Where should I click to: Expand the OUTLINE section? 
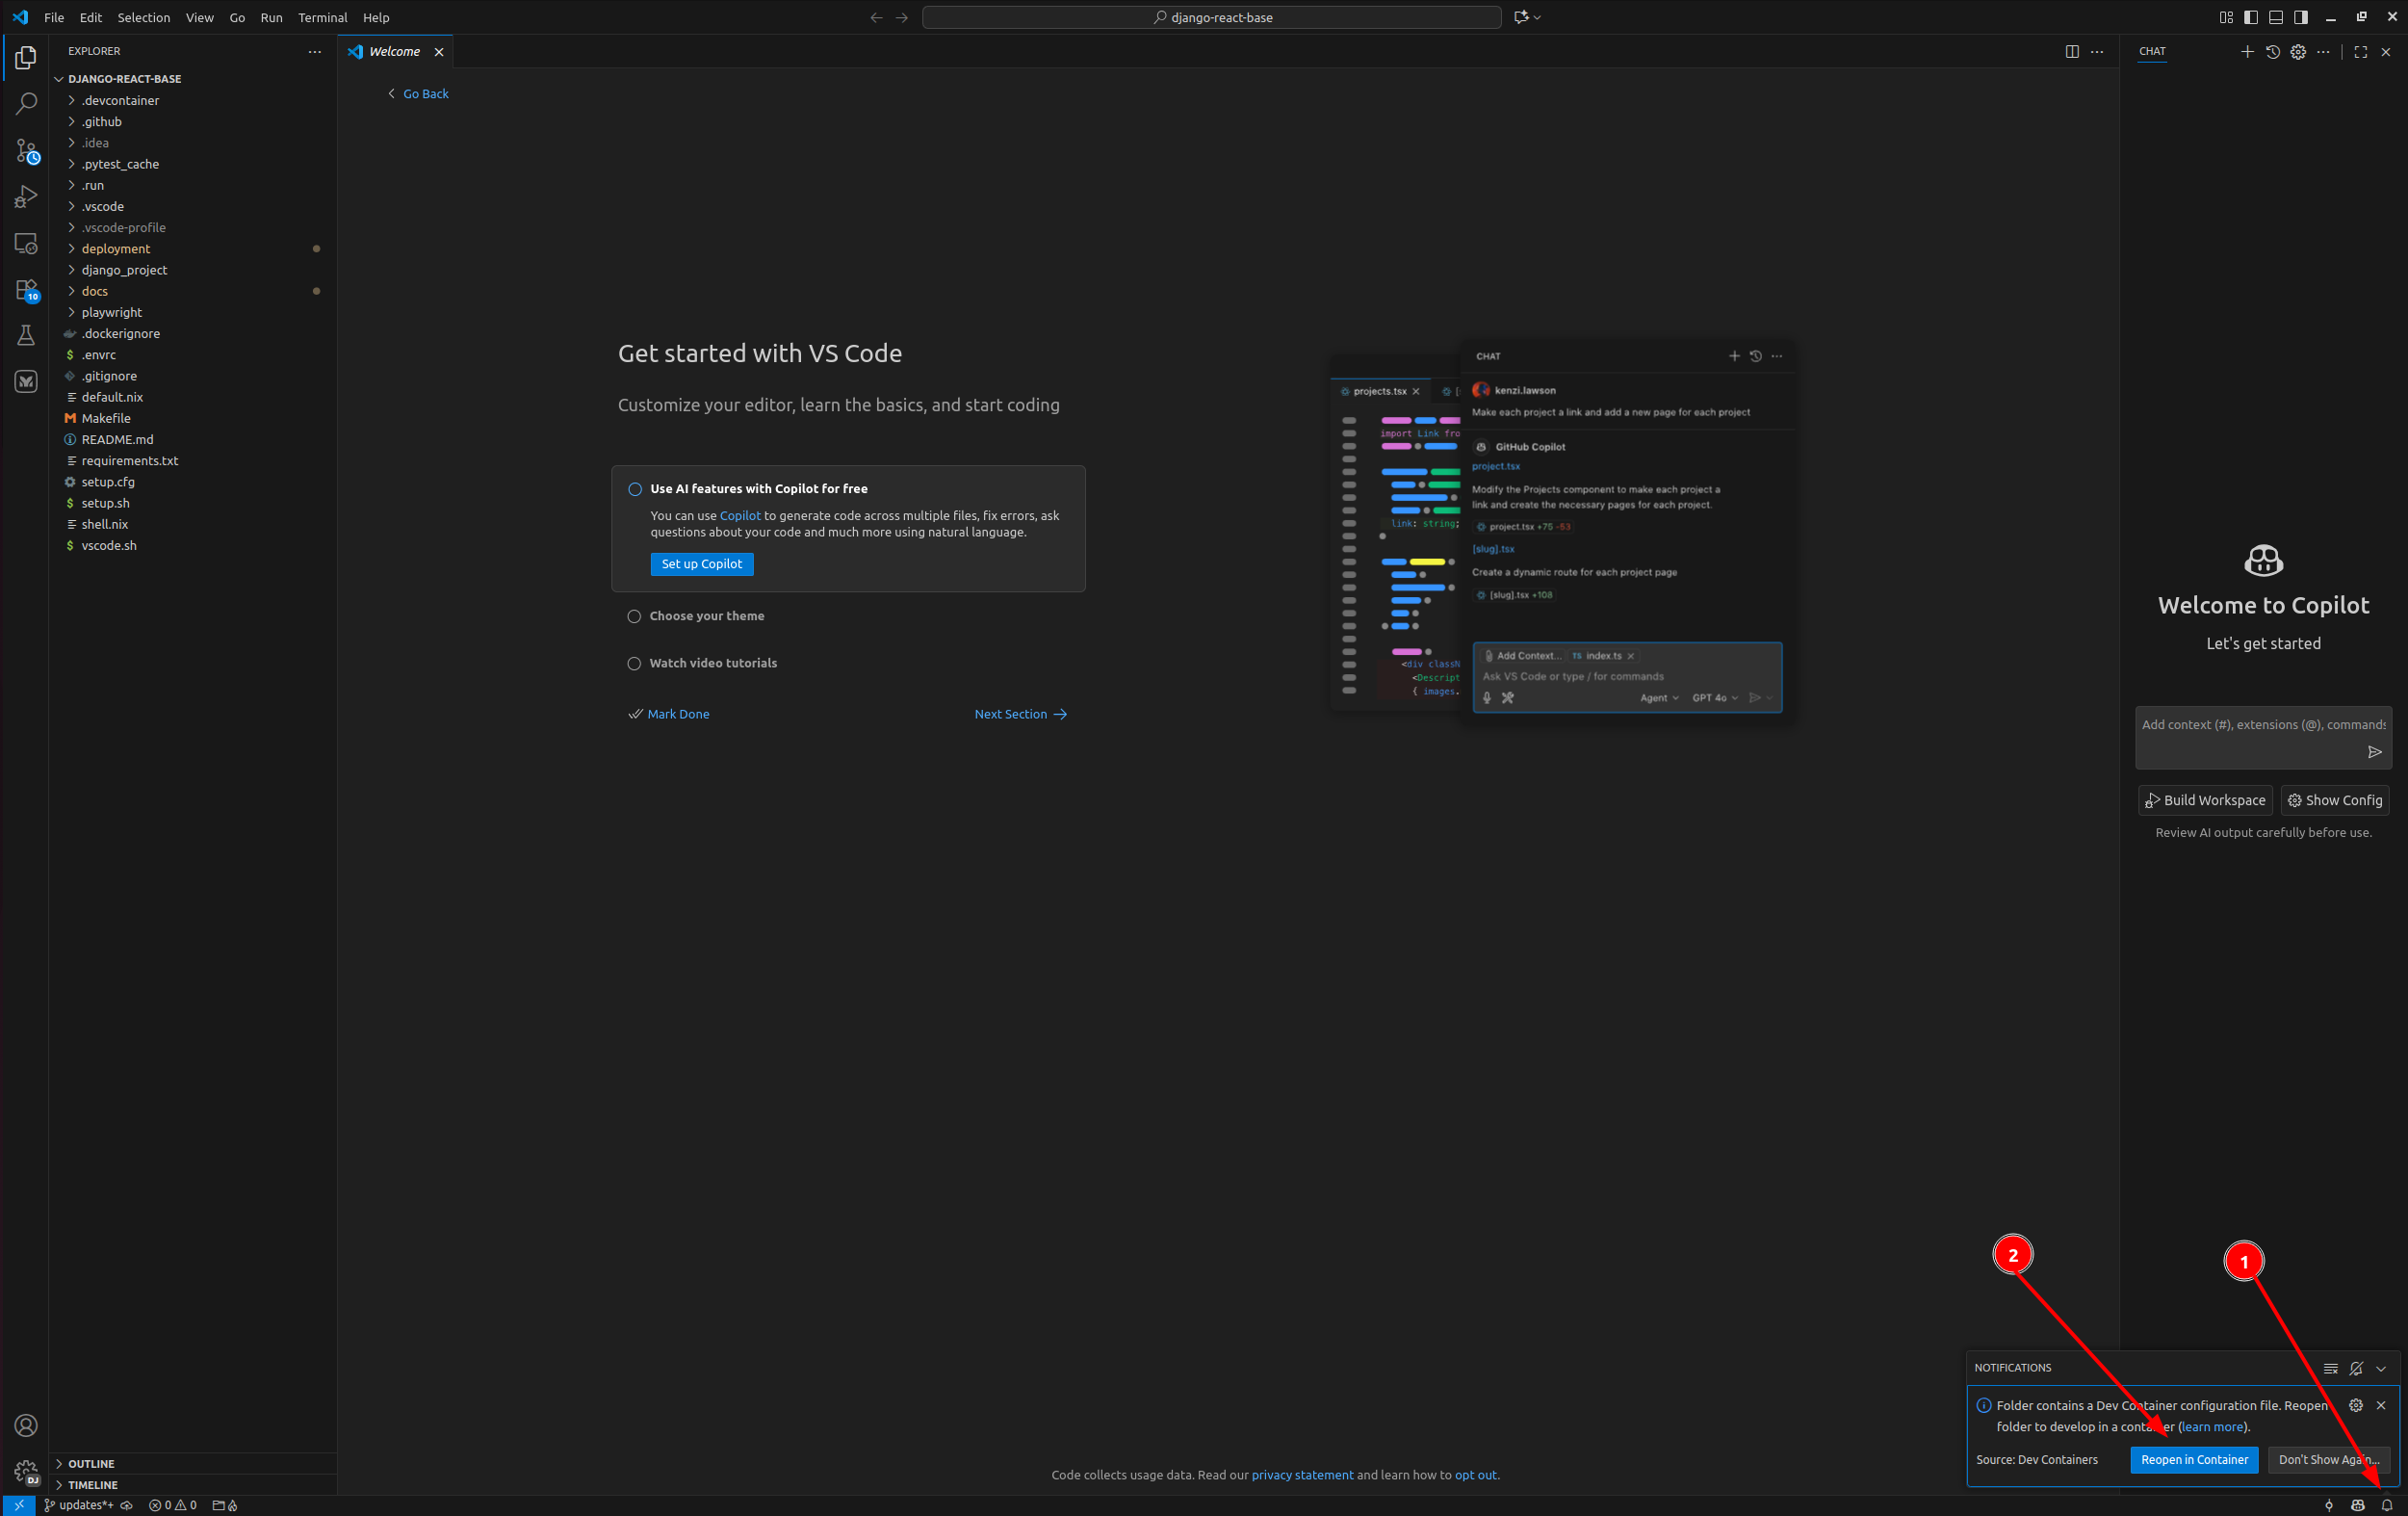click(91, 1463)
